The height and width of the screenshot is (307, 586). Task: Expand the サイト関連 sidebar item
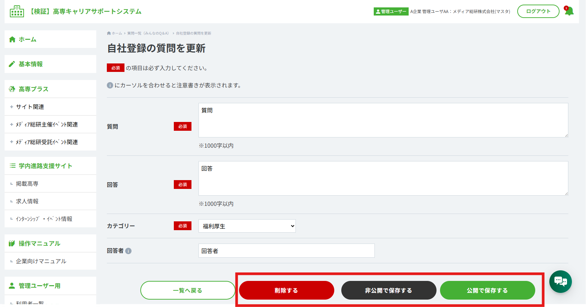click(x=50, y=107)
